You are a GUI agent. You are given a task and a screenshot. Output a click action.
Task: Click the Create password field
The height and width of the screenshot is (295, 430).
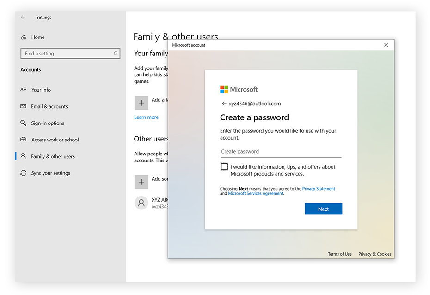point(281,152)
